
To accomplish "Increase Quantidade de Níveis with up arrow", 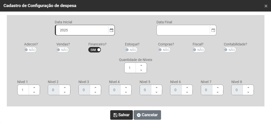I will click(x=141, y=66).
